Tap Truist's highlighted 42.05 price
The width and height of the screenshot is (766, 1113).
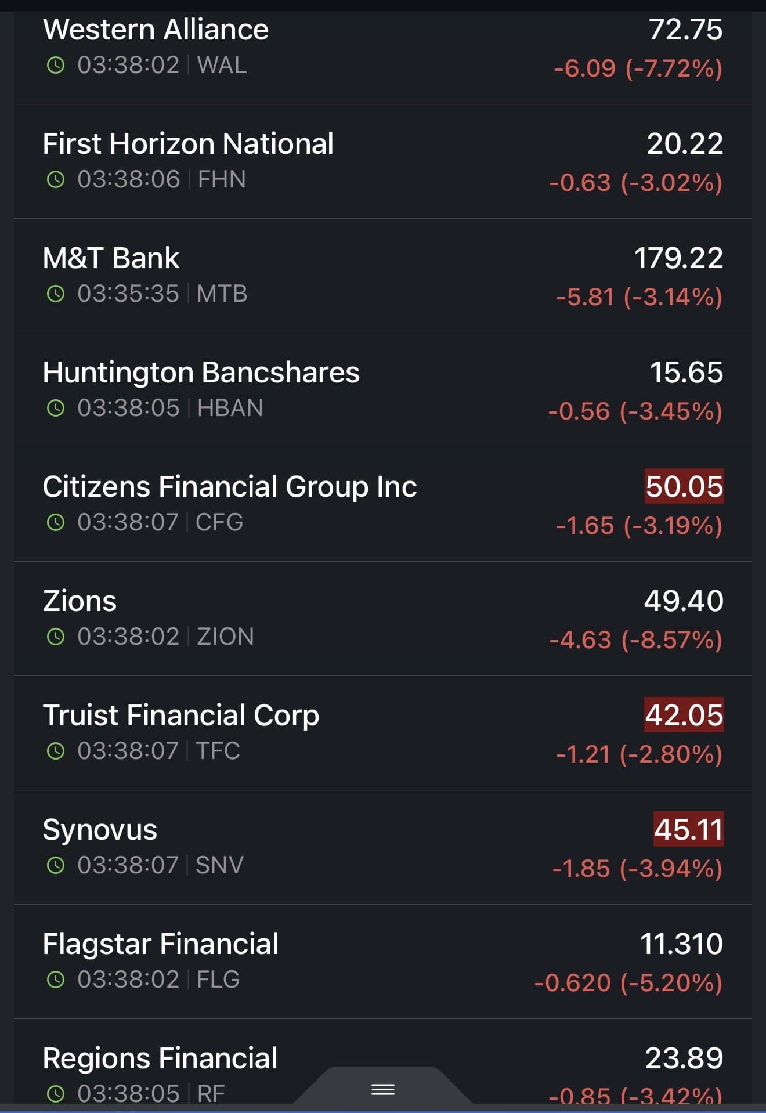click(x=684, y=715)
